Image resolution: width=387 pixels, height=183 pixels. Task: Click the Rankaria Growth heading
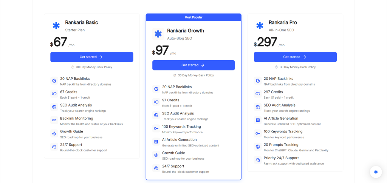186,31
